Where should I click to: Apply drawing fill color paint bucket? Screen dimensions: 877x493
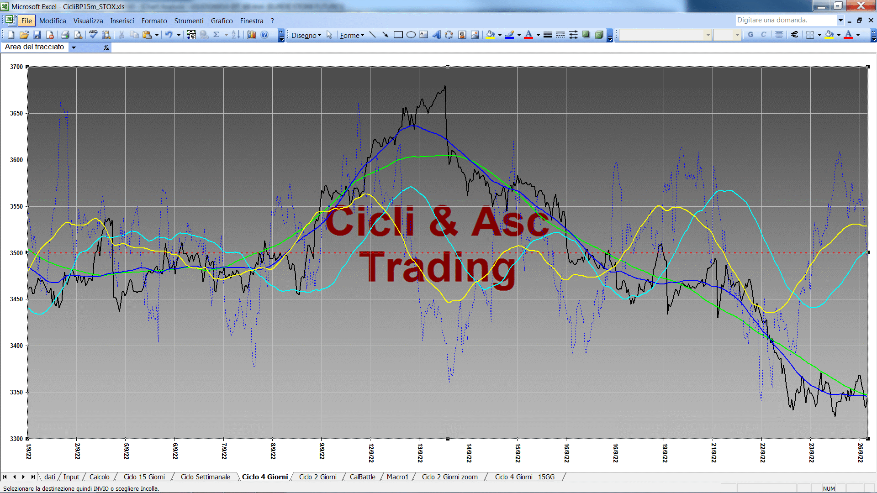click(x=491, y=35)
